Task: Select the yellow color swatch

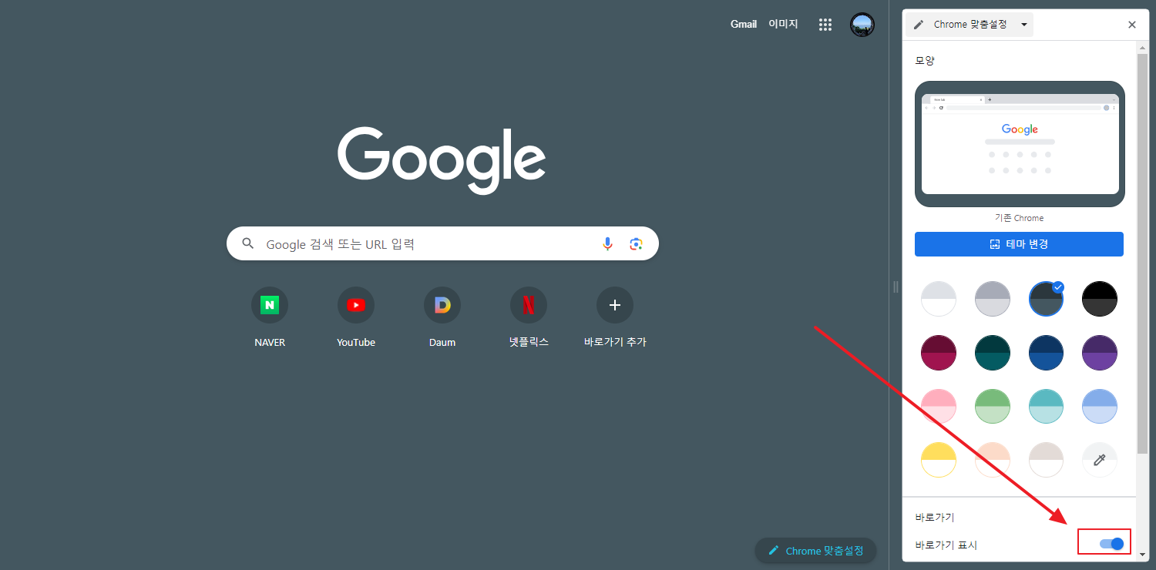Action: tap(939, 460)
